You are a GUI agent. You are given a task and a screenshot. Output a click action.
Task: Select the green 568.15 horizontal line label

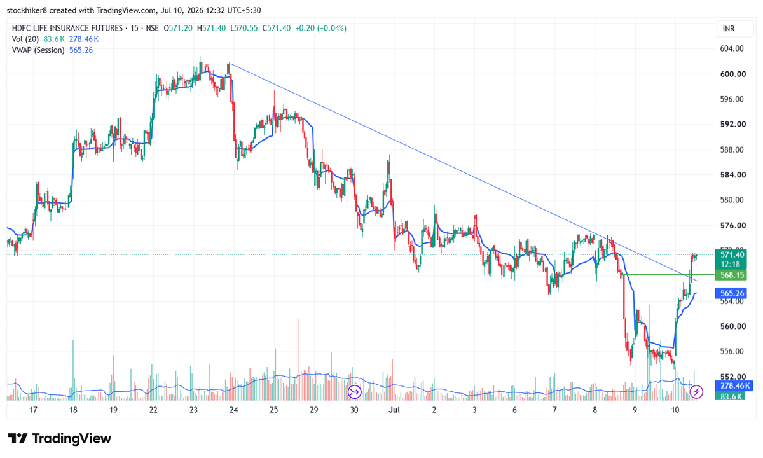pos(730,275)
